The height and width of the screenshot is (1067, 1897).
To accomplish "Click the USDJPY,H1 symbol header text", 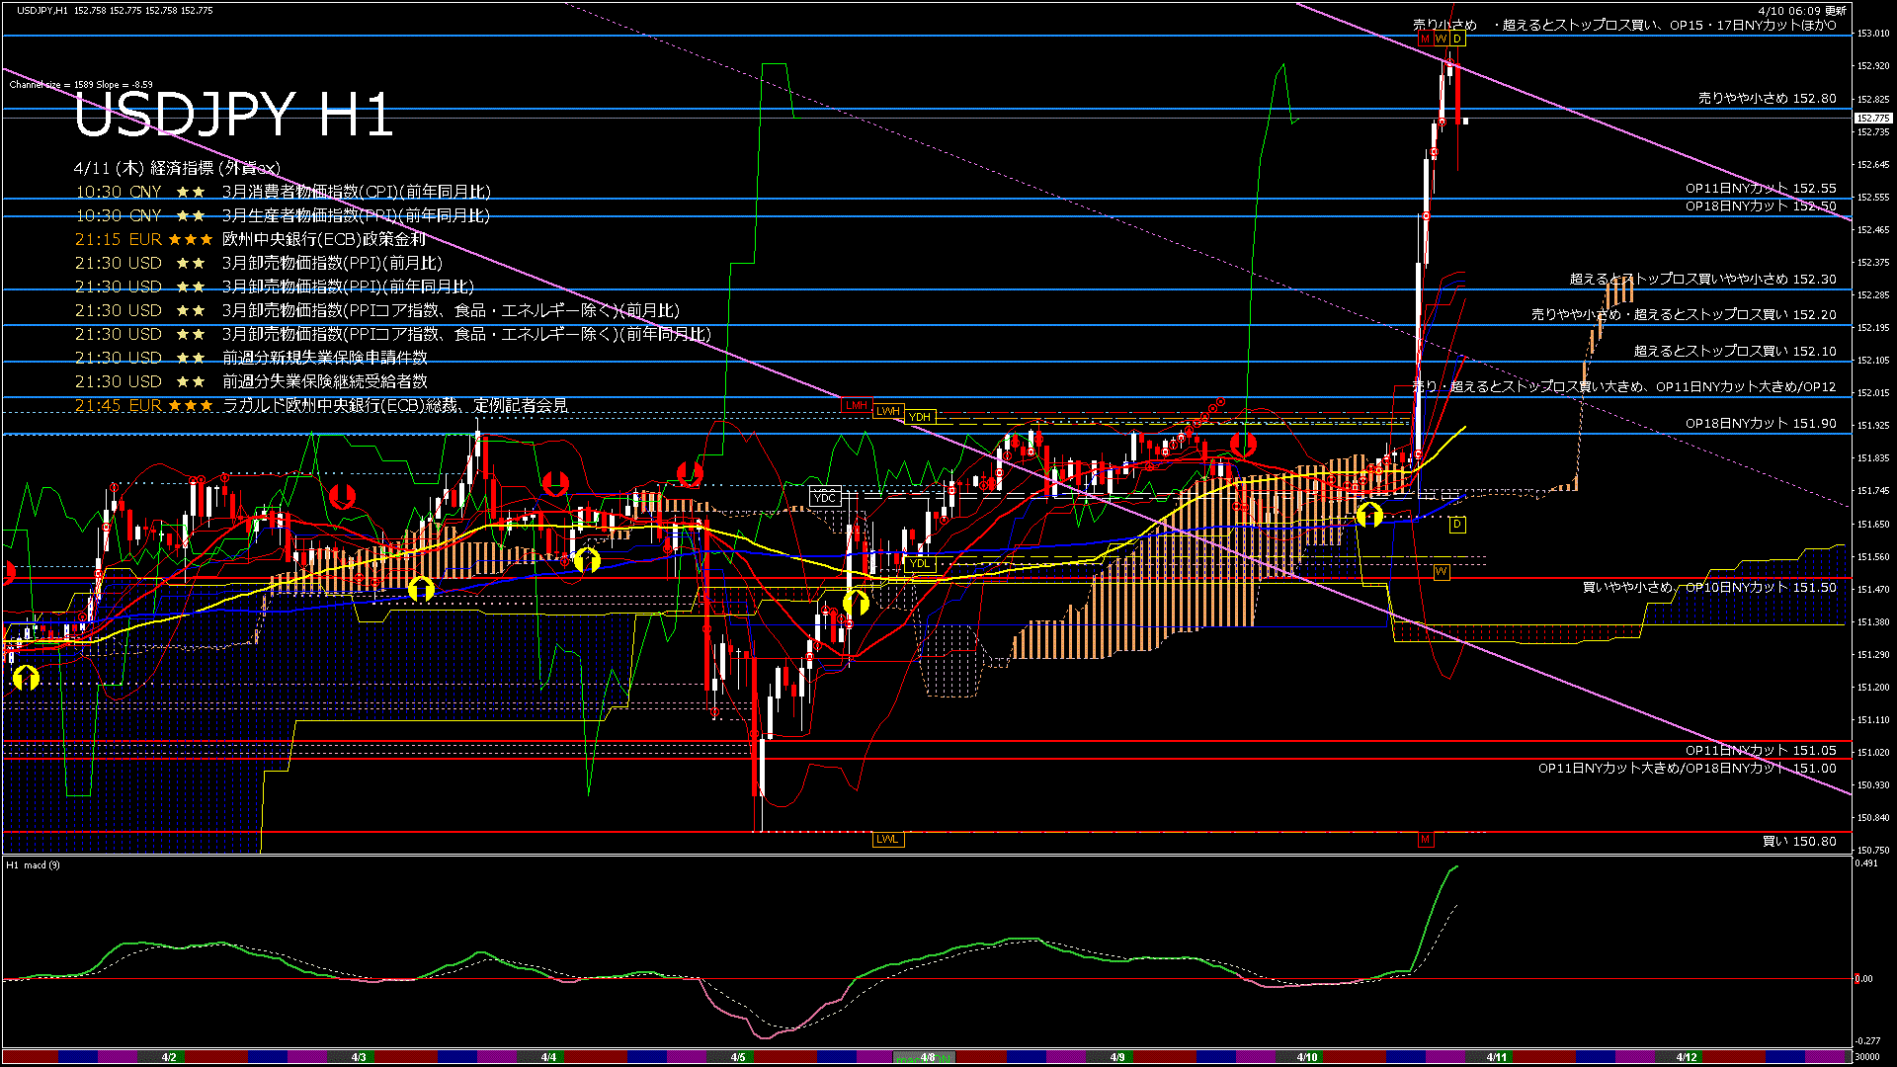I will [x=42, y=10].
